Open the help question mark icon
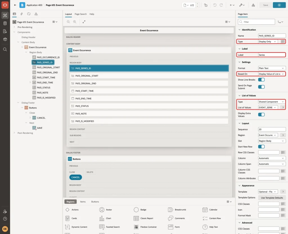 pyautogui.click(x=5, y=219)
